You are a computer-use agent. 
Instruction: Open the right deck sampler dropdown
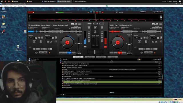[x=155, y=38]
